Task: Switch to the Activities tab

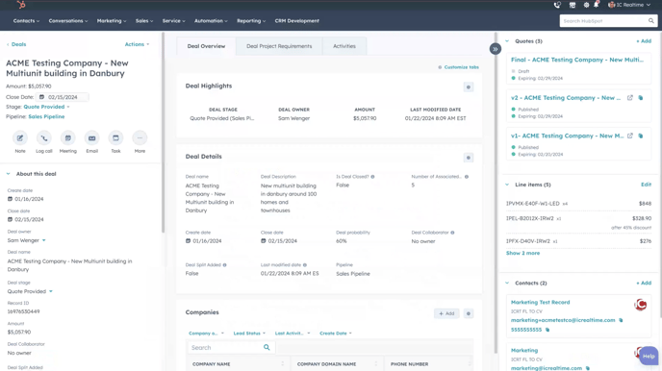Action: tap(344, 46)
